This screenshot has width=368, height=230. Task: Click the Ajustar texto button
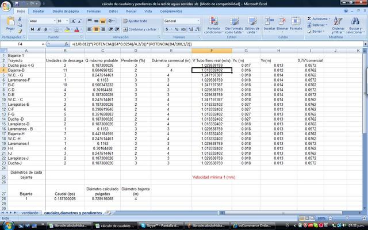pos(135,21)
